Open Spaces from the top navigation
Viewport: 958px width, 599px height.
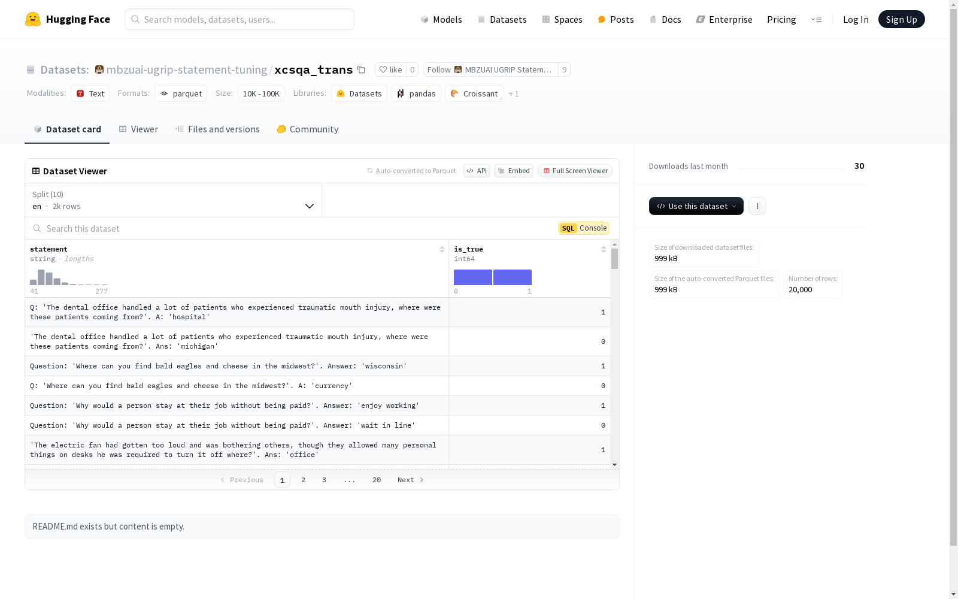(562, 19)
